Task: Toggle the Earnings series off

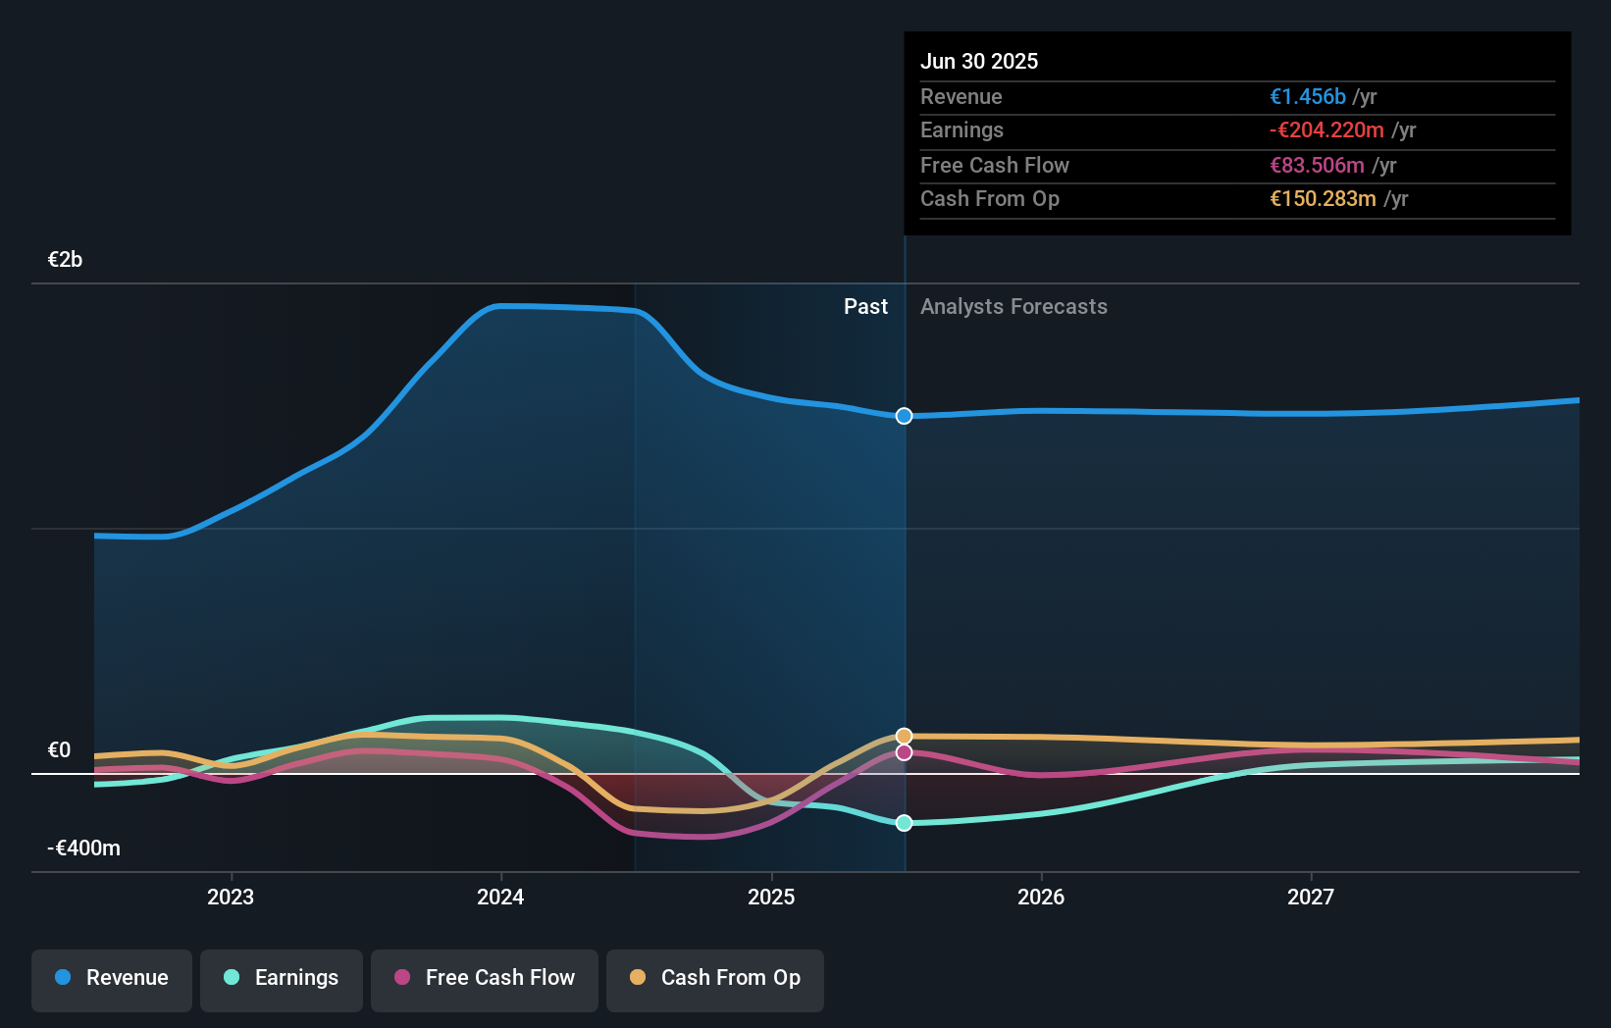Action: [281, 978]
